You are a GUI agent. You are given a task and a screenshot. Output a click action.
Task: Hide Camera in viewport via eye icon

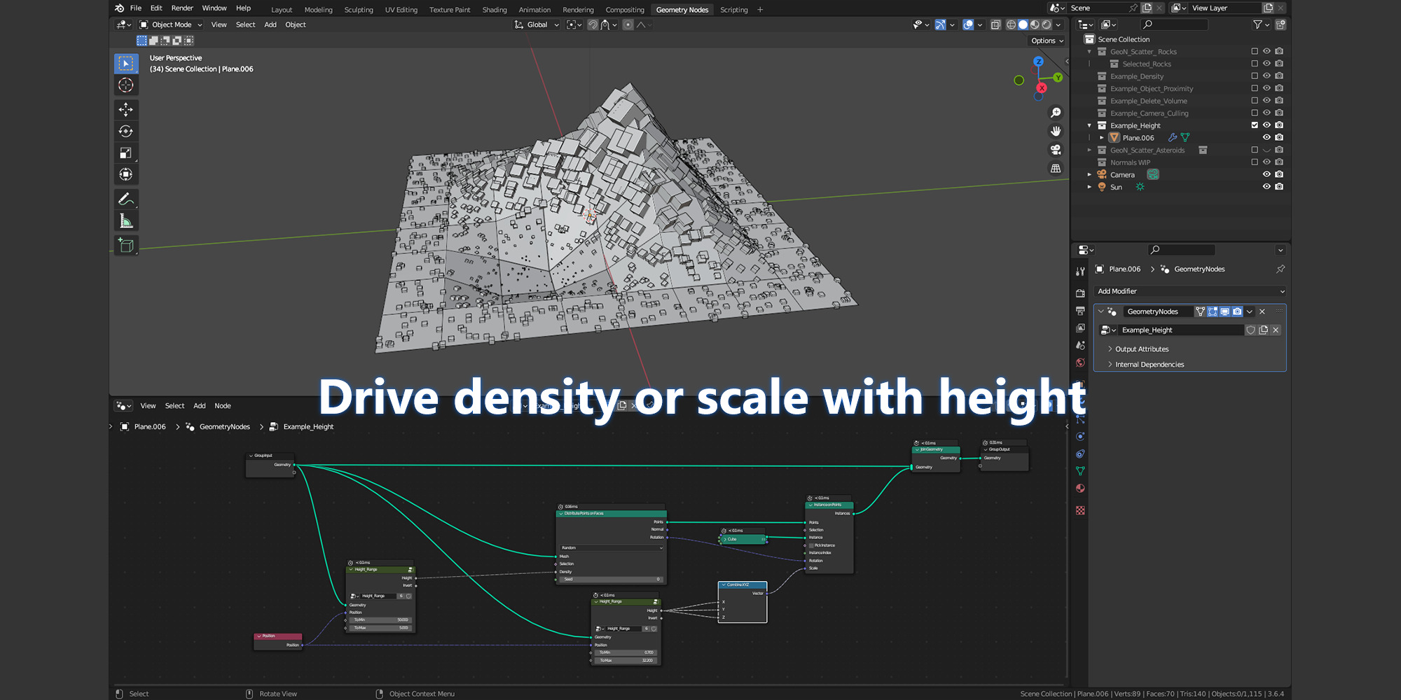1267,174
